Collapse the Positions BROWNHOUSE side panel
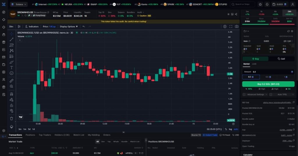Screen dimensions: 298x156 pyautogui.click(x=146, y=140)
